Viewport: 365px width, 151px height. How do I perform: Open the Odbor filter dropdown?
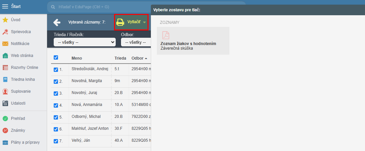[136, 42]
